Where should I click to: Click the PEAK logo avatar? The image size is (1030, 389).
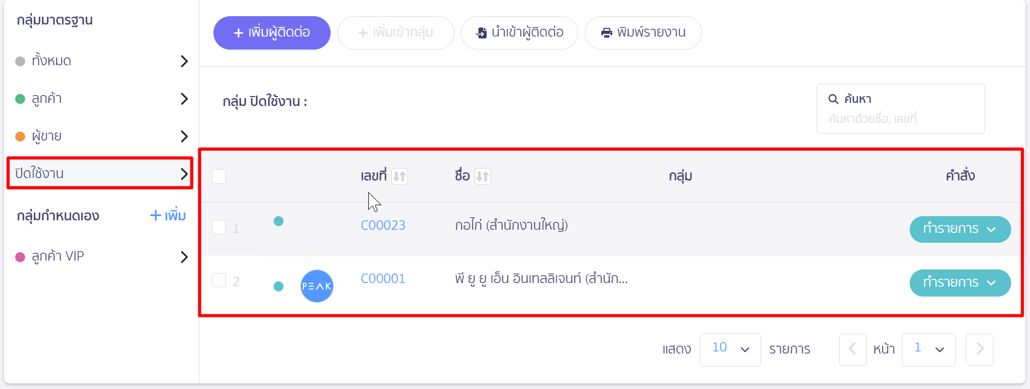[317, 286]
